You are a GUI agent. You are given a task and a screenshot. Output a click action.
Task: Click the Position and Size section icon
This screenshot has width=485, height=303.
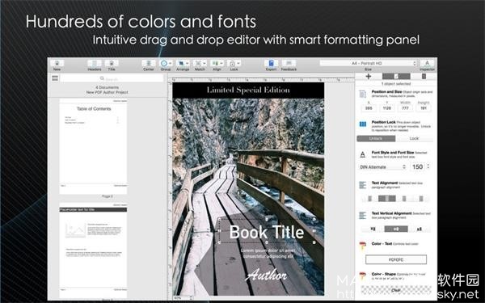(x=362, y=94)
